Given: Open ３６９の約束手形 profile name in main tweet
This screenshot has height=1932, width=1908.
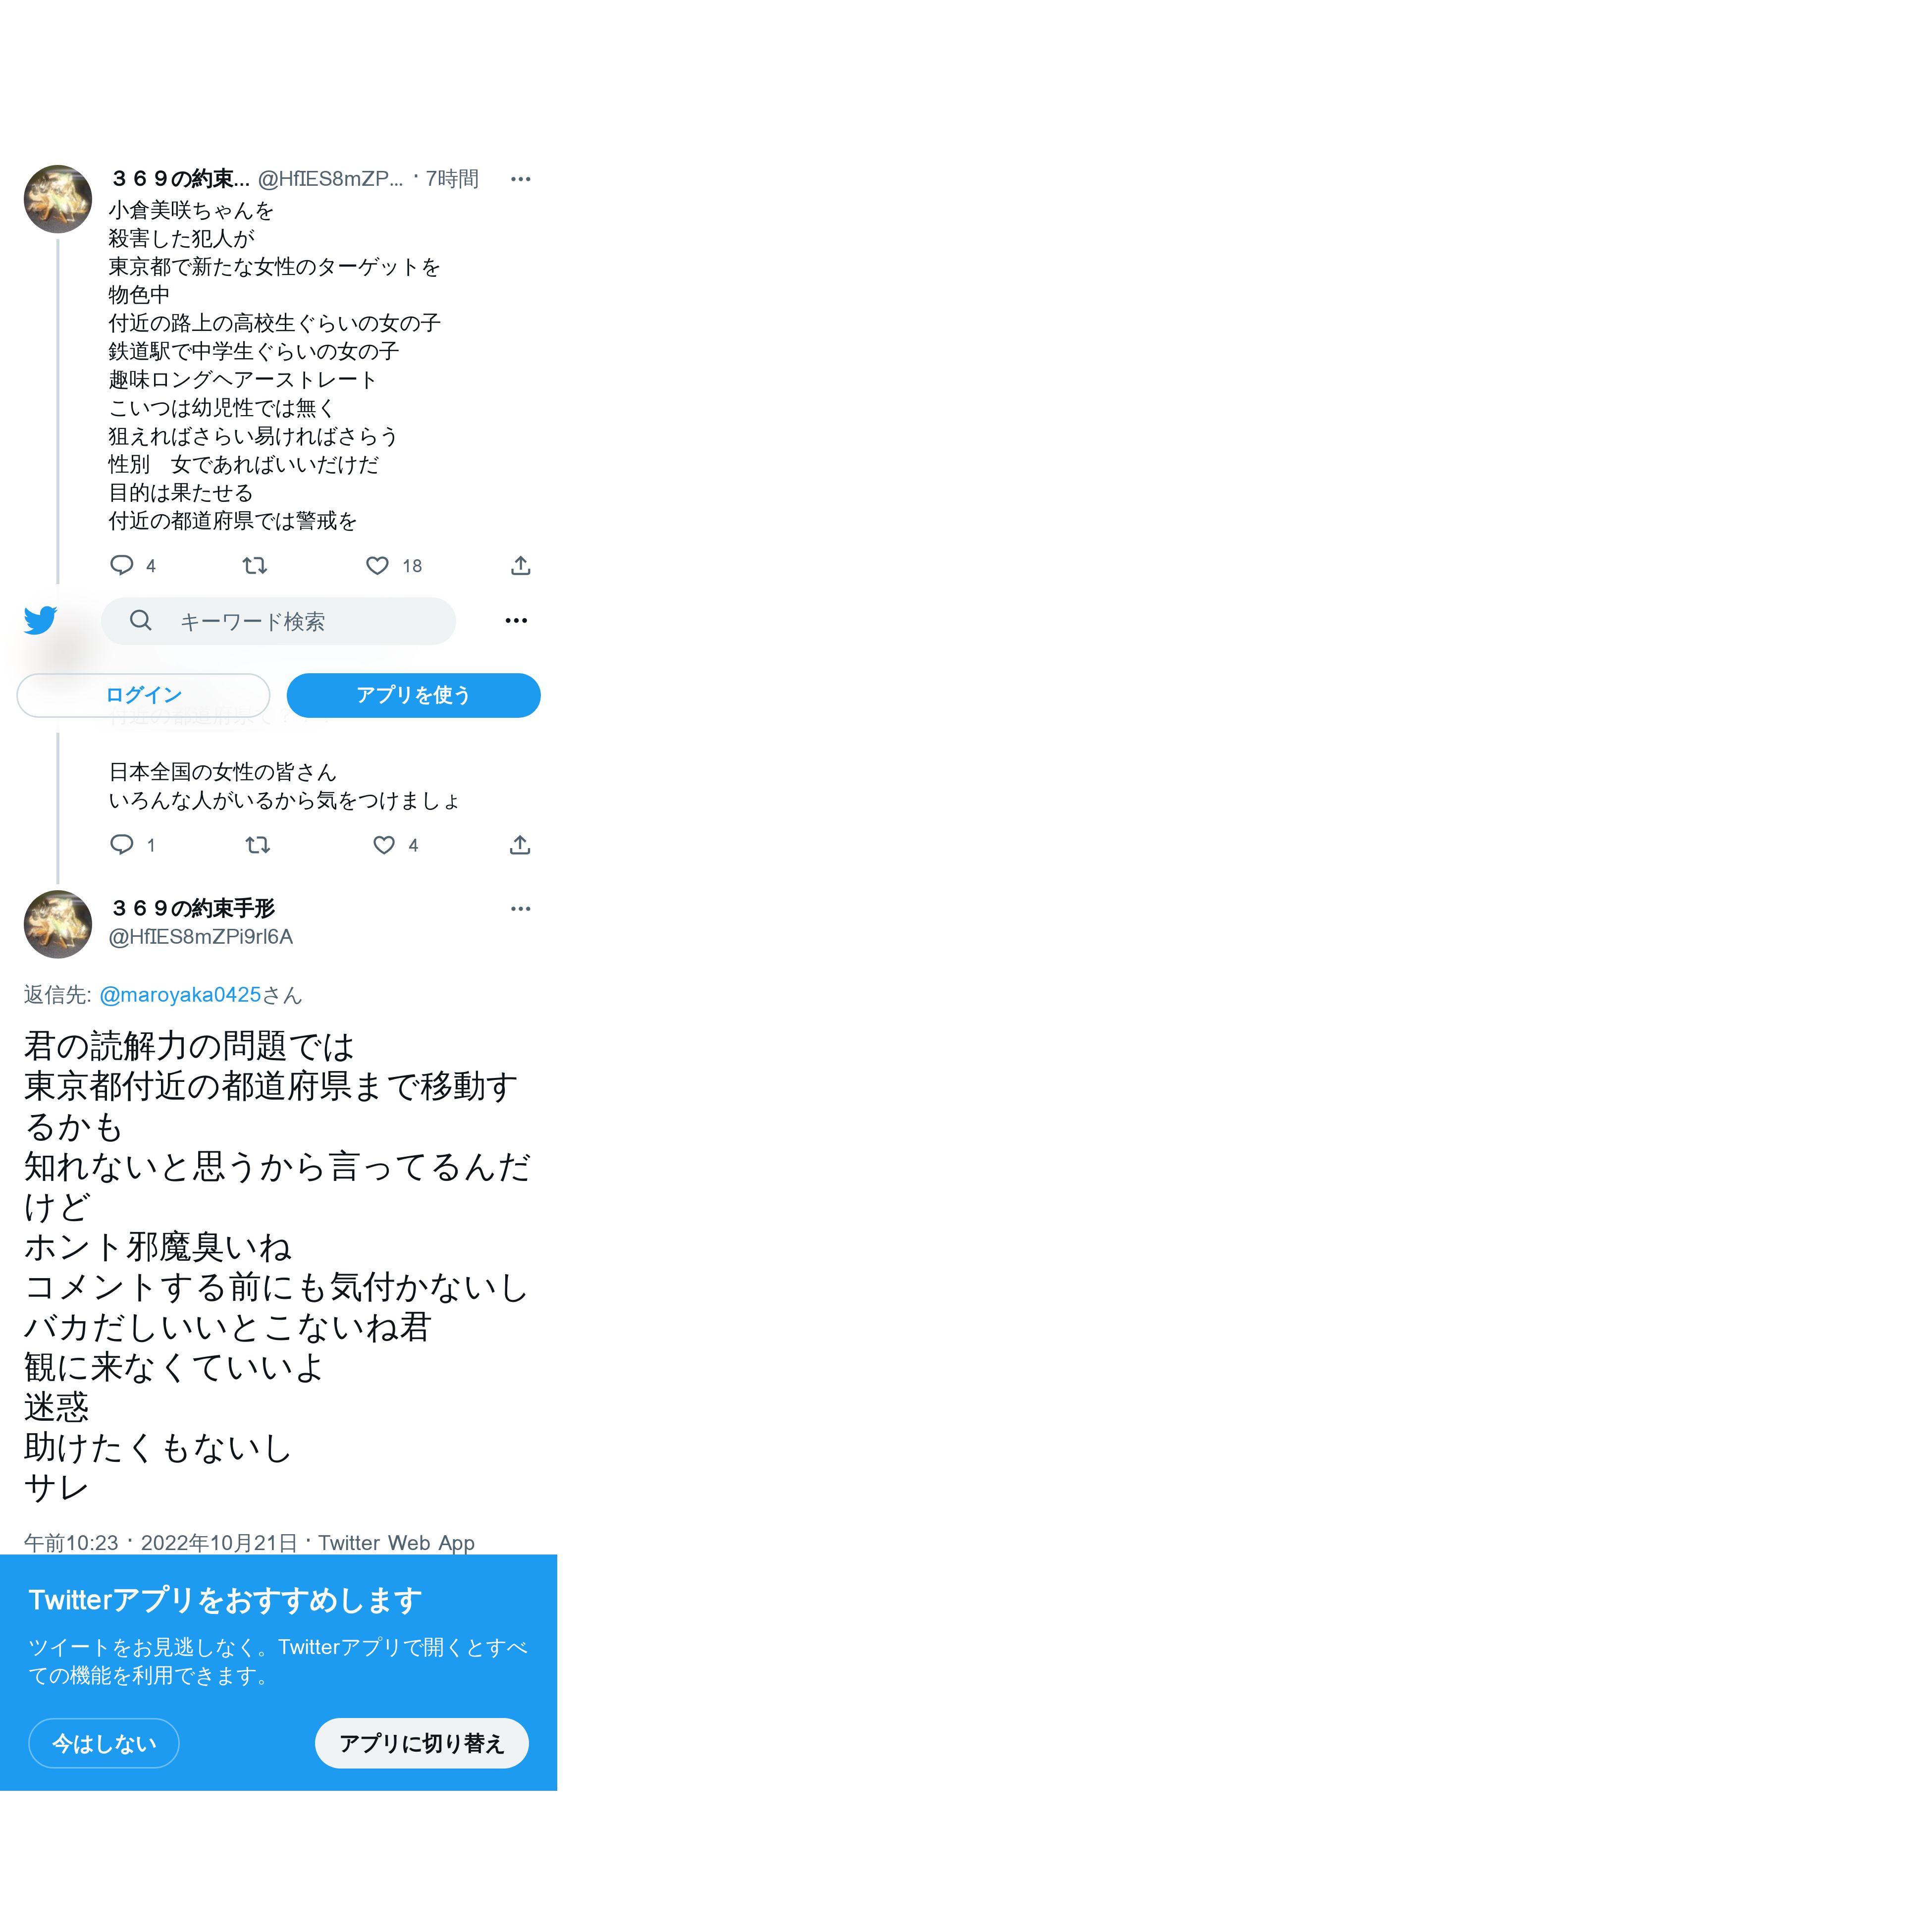Looking at the screenshot, I should coord(192,908).
